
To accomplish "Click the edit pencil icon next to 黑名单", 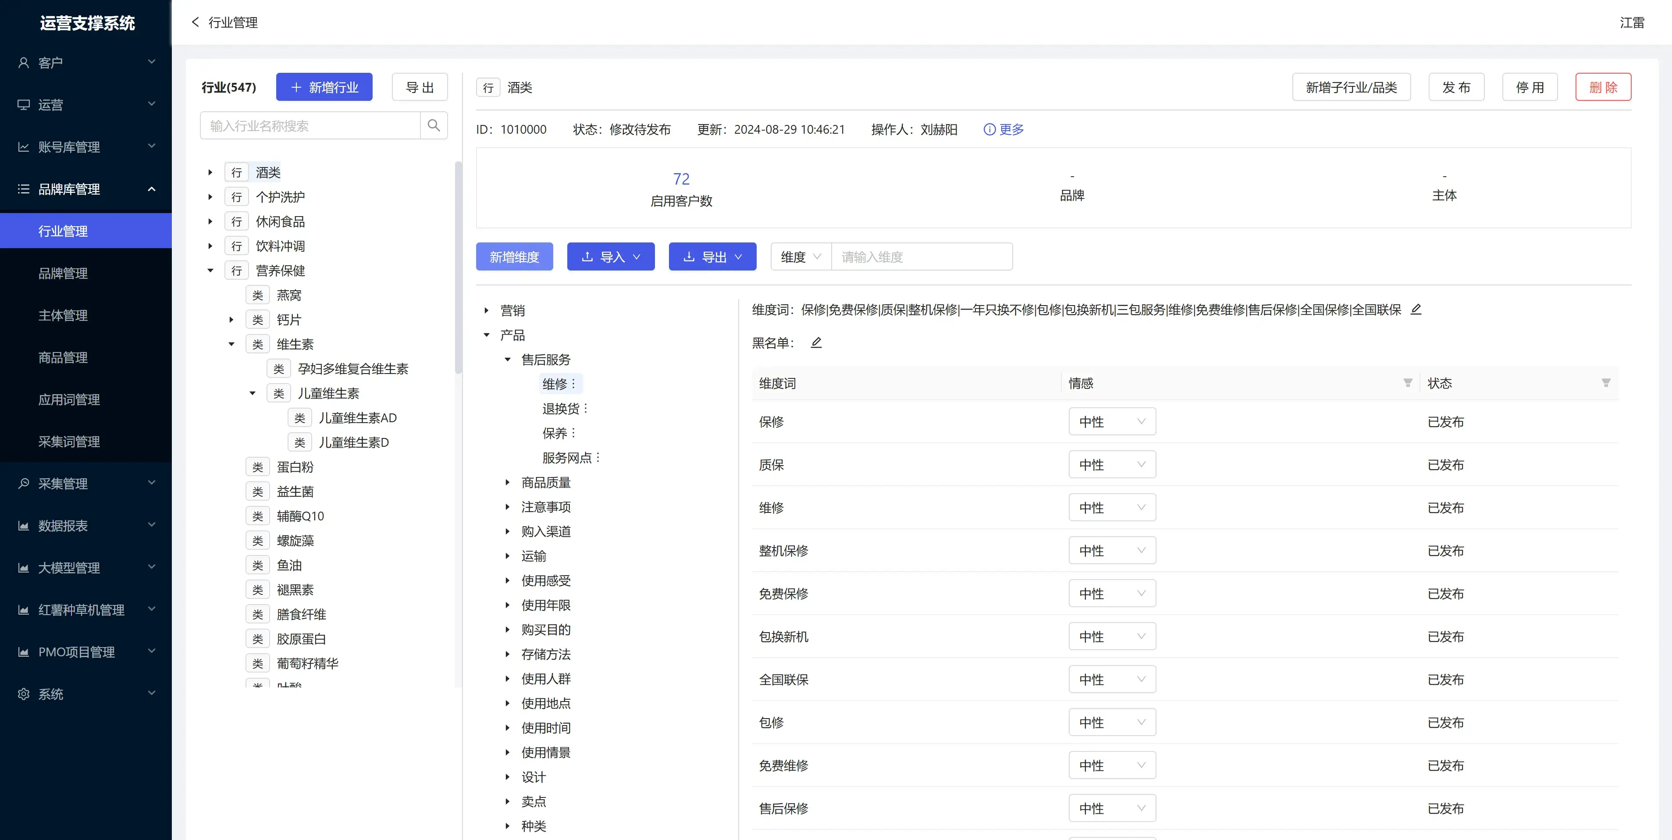I will tap(817, 343).
